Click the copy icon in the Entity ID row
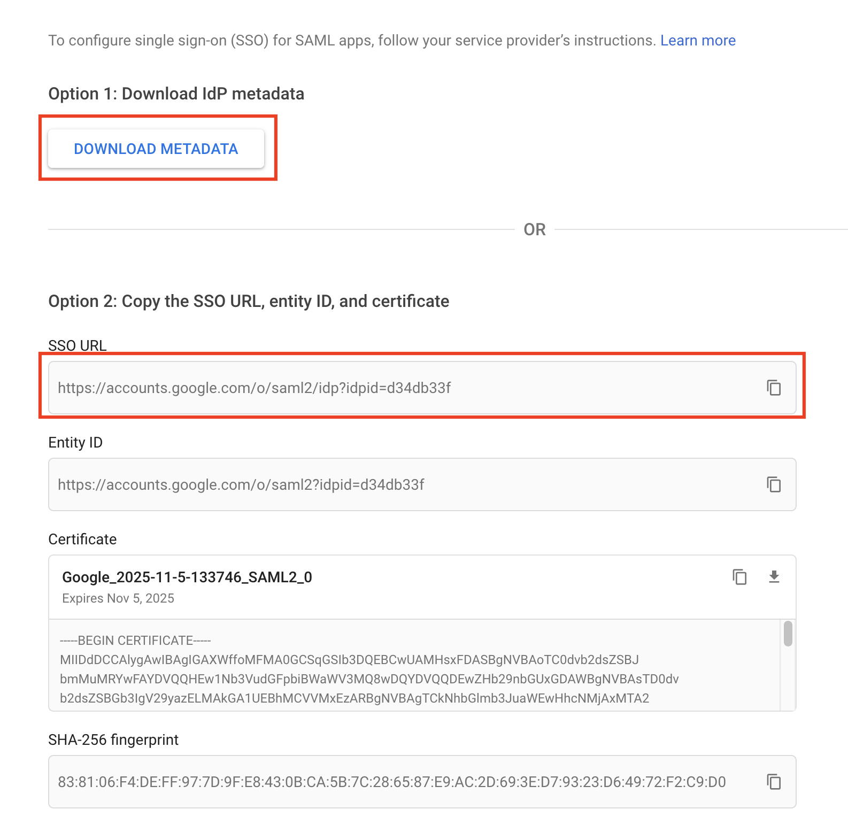The width and height of the screenshot is (848, 840). pos(774,485)
